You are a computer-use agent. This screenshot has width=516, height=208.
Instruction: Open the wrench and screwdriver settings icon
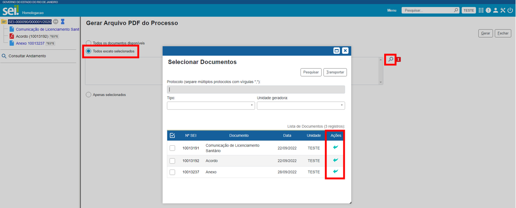coord(503,10)
